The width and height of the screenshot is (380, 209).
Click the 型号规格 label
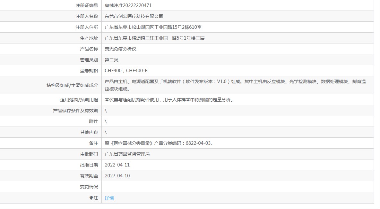tap(89, 71)
